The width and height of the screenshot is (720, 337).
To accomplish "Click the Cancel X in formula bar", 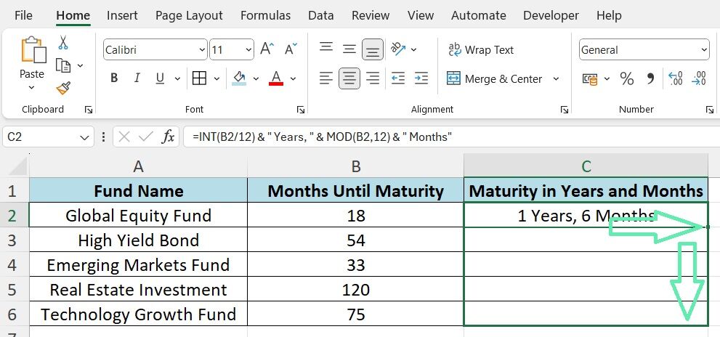I will (124, 137).
